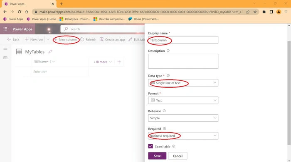Click the Display name text field
Screen dimensions: 291x162
(x=183, y=40)
